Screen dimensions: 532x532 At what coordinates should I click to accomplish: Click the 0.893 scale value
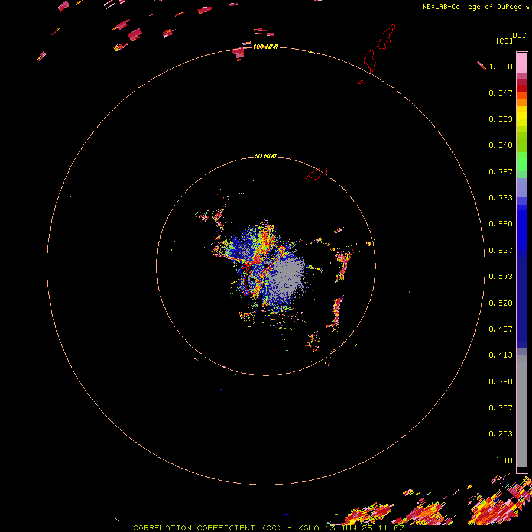click(501, 119)
